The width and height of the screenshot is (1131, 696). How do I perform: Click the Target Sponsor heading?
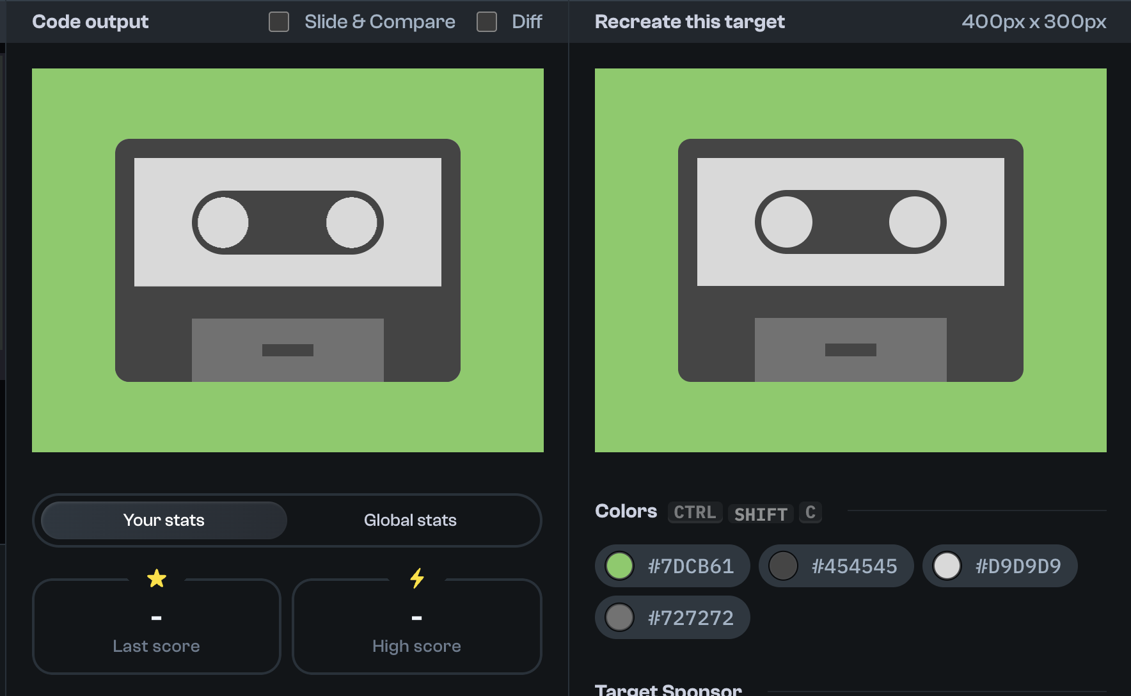(668, 690)
